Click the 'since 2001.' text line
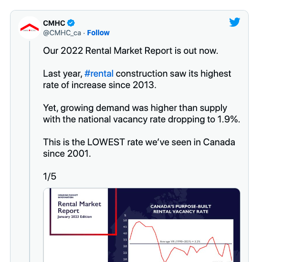This screenshot has width=294, height=262. coord(67,154)
